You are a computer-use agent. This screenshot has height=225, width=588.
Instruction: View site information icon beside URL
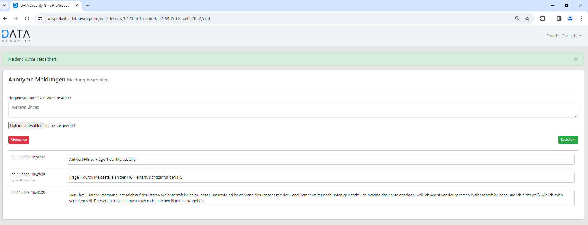pos(40,18)
